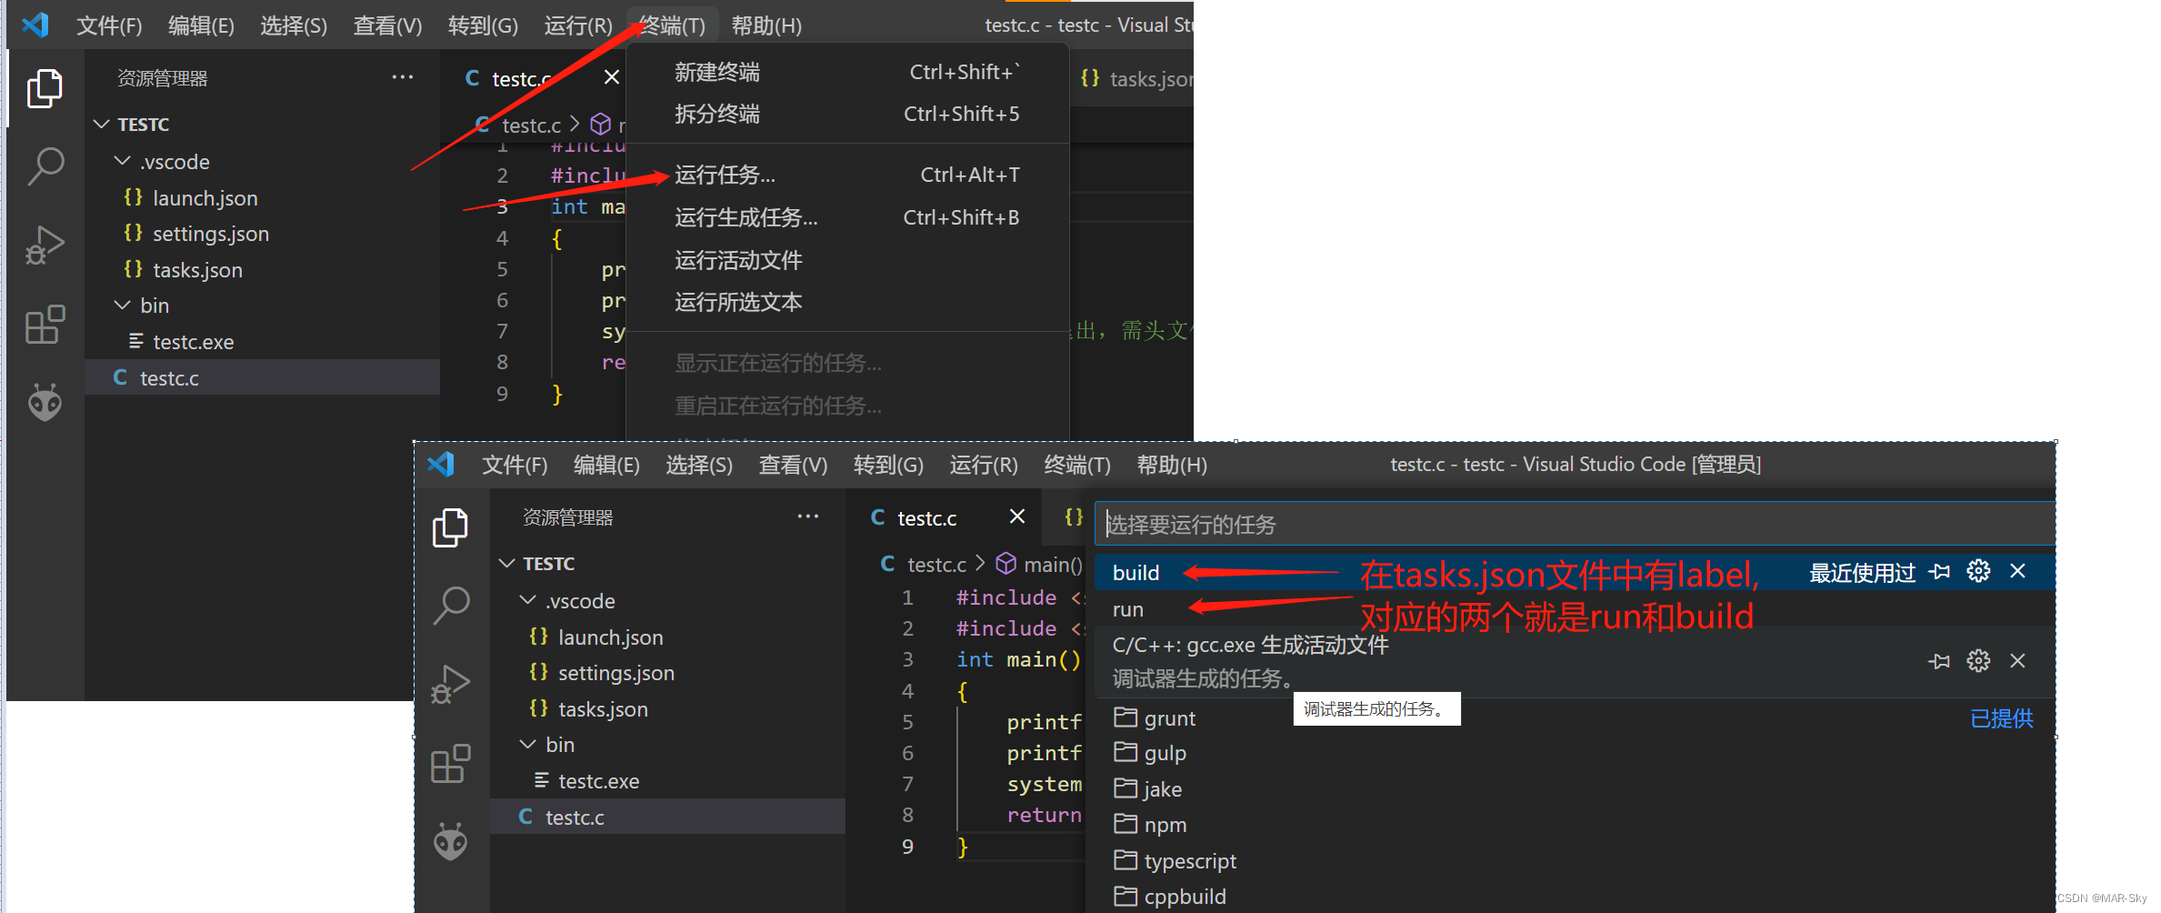Open Search icon in upper window activity bar
This screenshot has height=913, width=2161.
(x=45, y=167)
